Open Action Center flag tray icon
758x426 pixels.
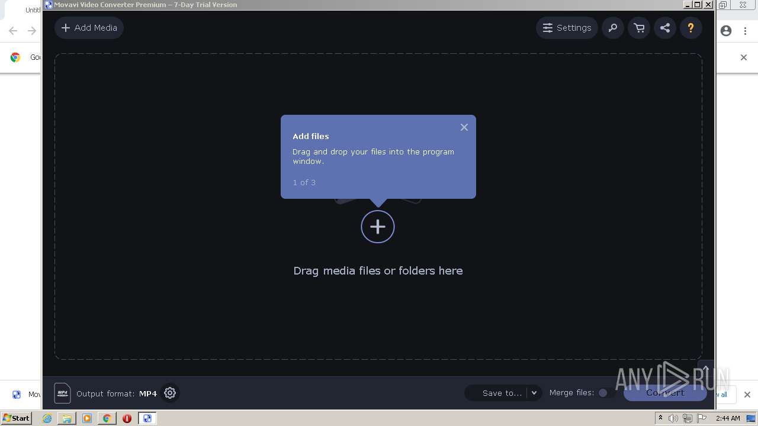(x=702, y=418)
